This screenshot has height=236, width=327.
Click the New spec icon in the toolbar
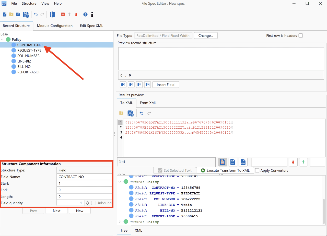coord(5,15)
